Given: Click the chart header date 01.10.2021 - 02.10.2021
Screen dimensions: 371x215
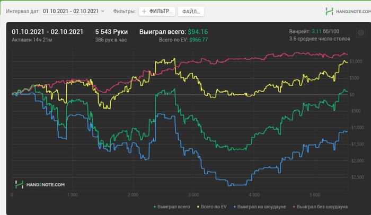Looking at the screenshot, I should pos(48,32).
